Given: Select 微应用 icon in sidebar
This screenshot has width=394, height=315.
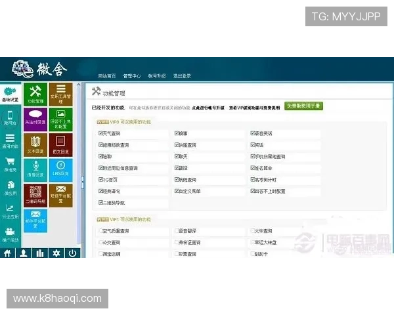Looking at the screenshot, I should 10,188.
